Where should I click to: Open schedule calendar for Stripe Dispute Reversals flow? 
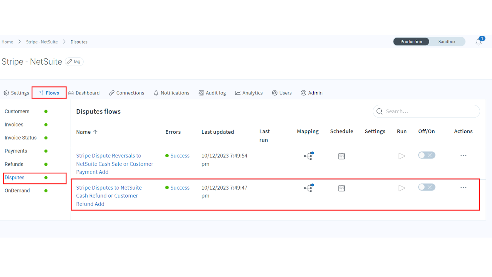[342, 156]
